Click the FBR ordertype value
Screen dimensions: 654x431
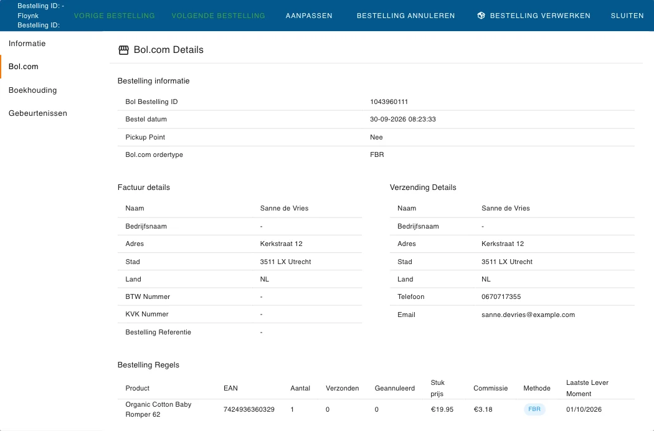[x=377, y=155]
